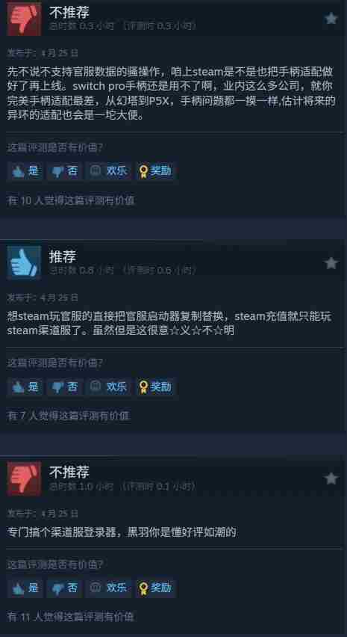347x637 pixels.
Task: Vote 否 on the switch pro controller review
Action: [x=65, y=171]
